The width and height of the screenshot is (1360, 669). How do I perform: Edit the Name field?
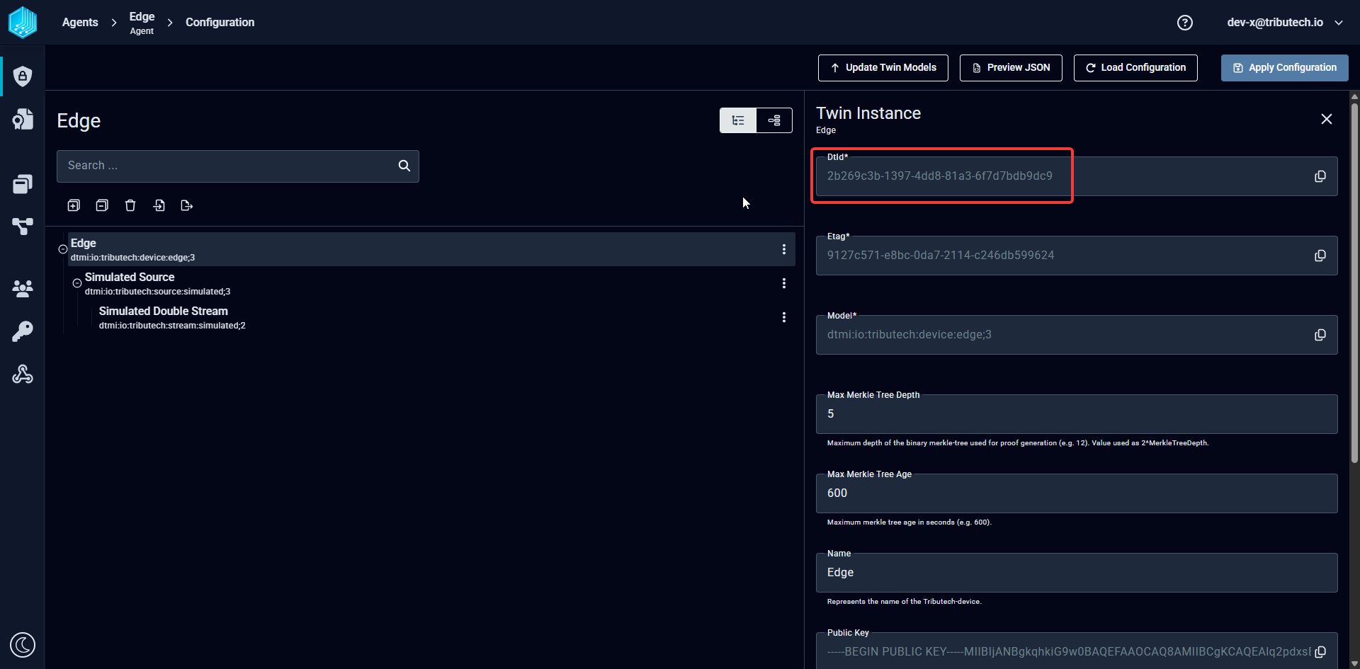click(x=1077, y=573)
